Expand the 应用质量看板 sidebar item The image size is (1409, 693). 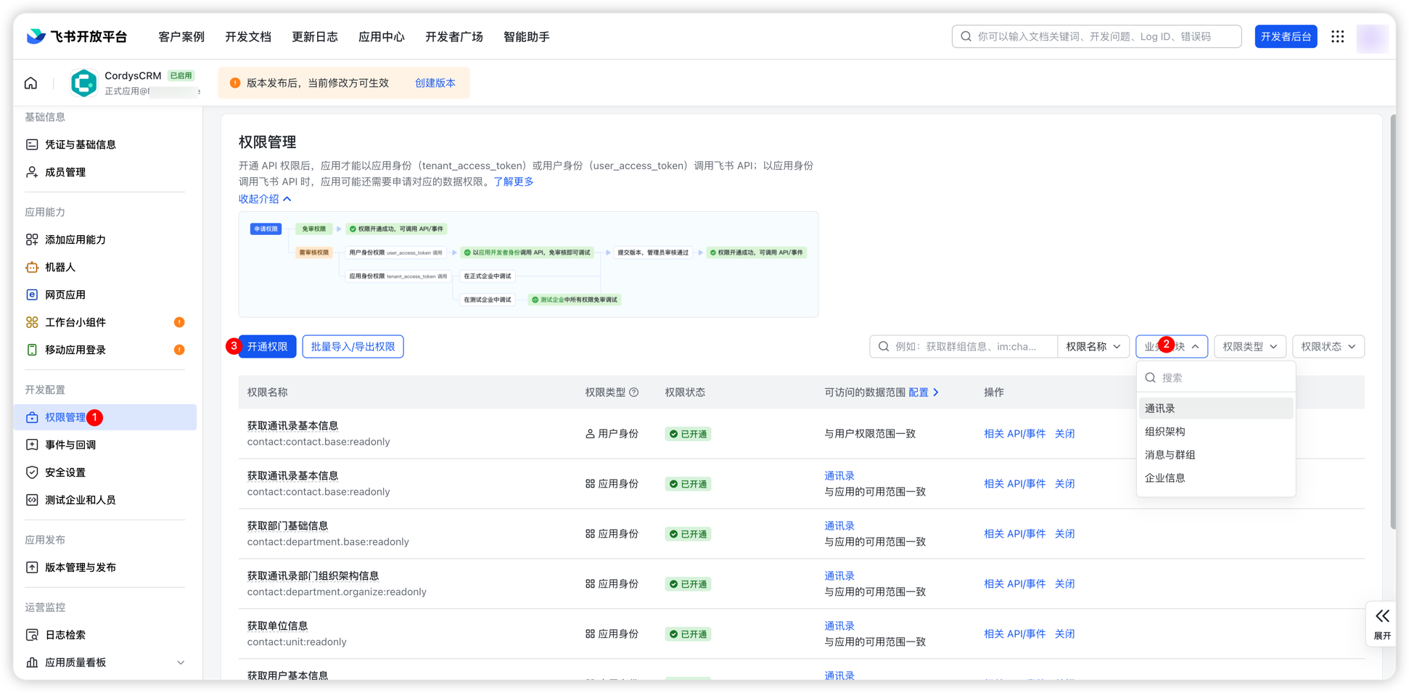tap(181, 663)
